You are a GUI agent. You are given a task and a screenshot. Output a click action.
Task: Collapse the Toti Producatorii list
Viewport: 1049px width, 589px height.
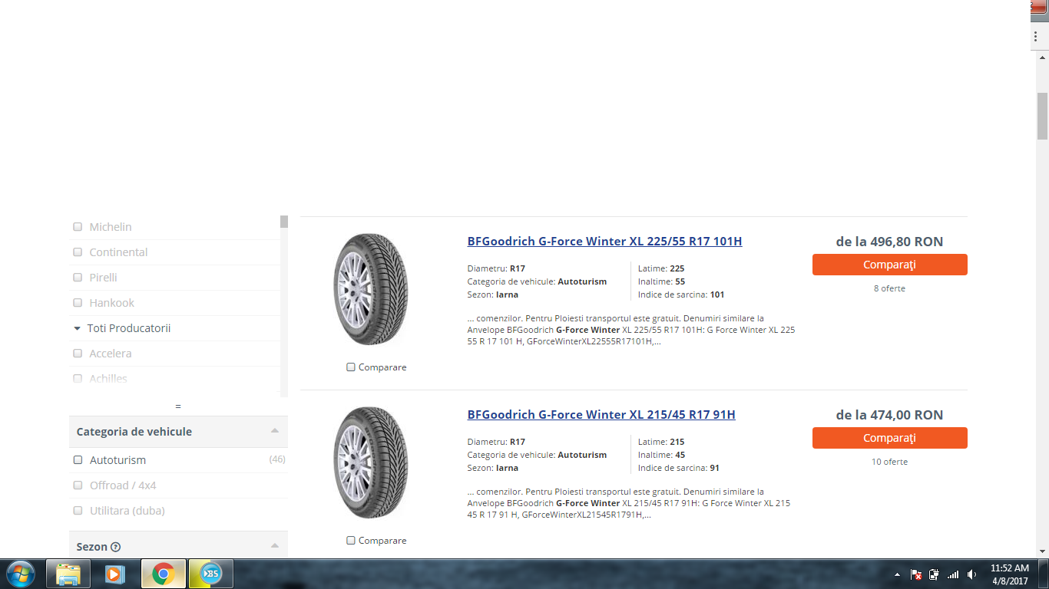tap(77, 328)
